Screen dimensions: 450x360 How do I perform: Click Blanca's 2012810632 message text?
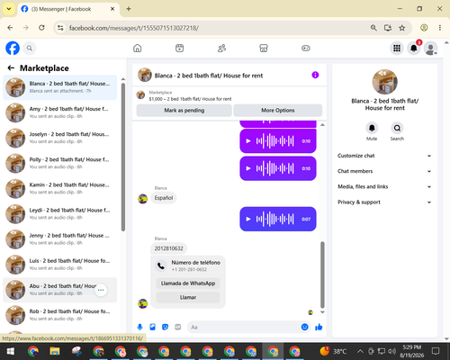[x=168, y=248]
